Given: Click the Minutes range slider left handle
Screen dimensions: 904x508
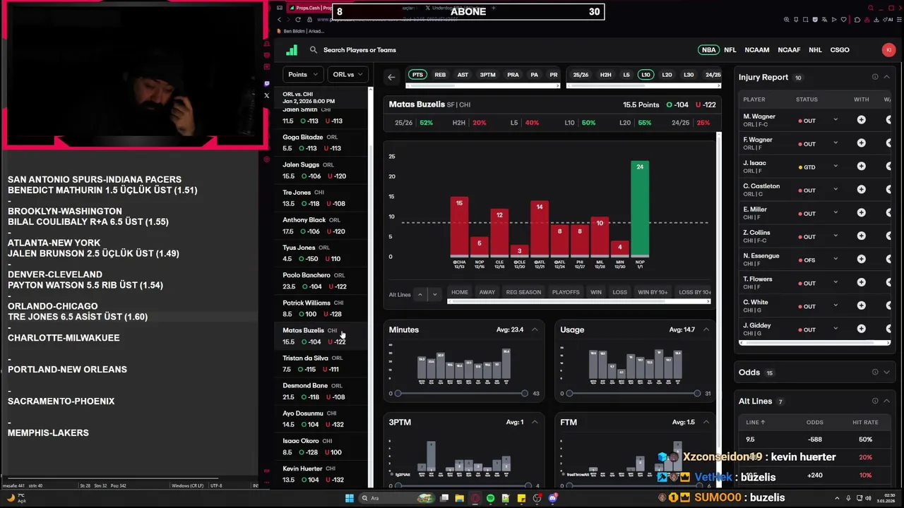Looking at the screenshot, I should (x=398, y=393).
